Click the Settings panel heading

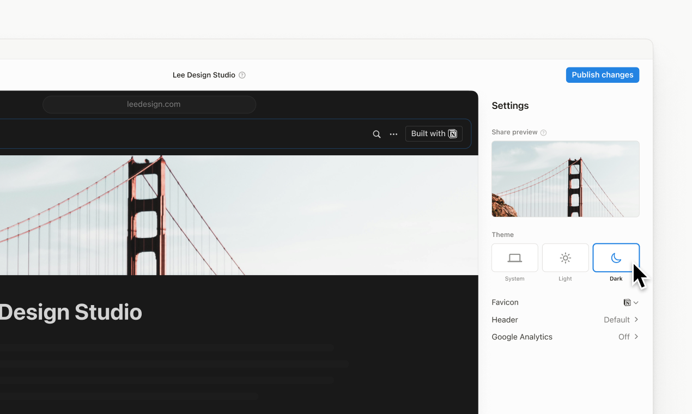[510, 105]
